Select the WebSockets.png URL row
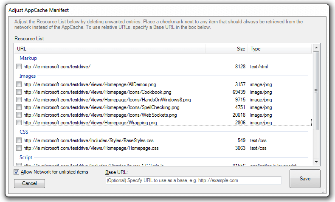Viewport: 335px width, 202px height. 100,115
